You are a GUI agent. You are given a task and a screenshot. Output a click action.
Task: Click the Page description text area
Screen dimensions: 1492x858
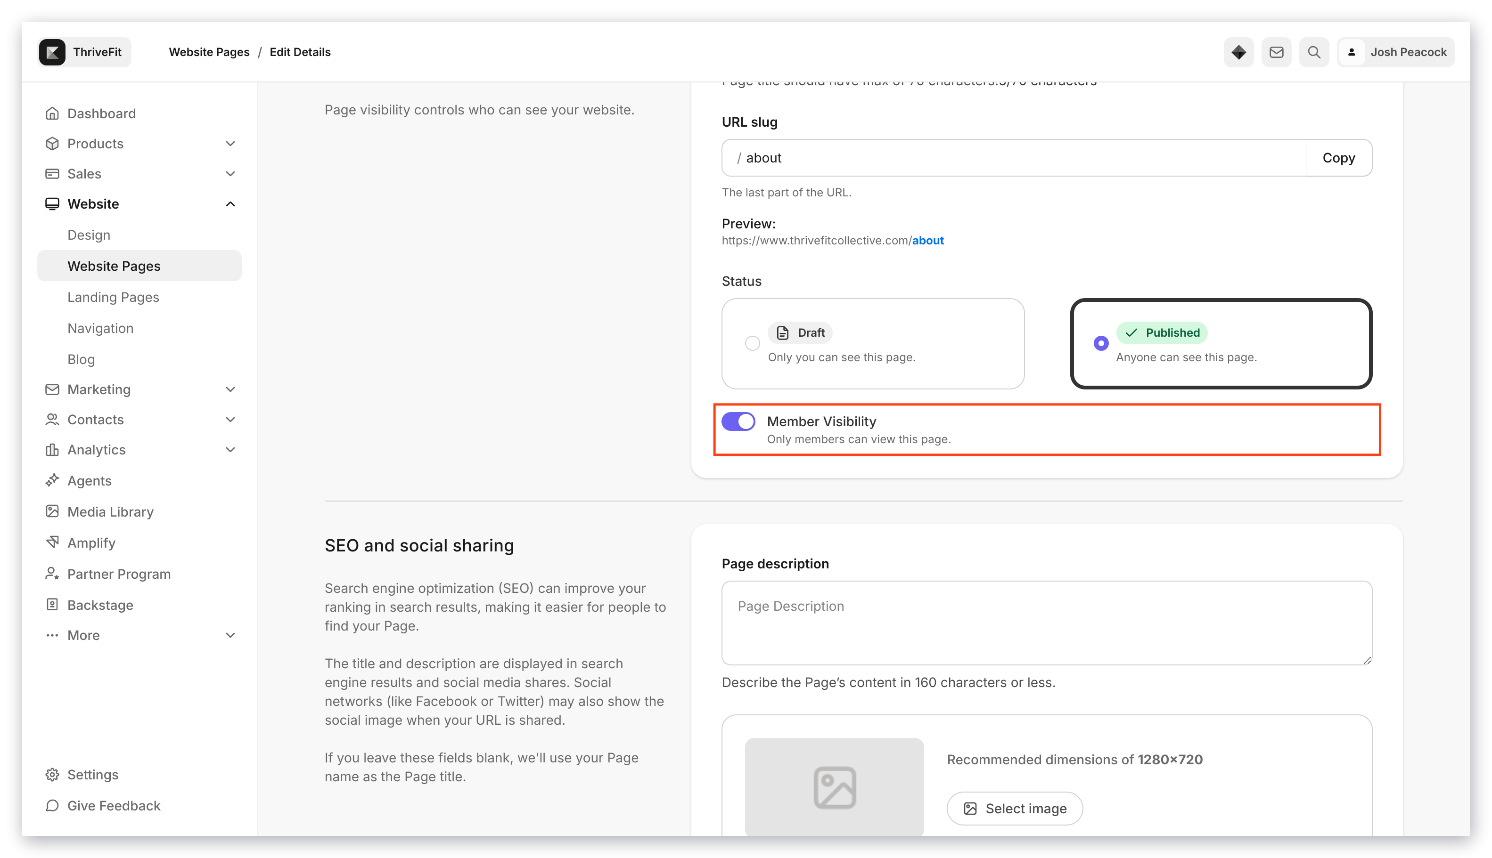coord(1046,623)
